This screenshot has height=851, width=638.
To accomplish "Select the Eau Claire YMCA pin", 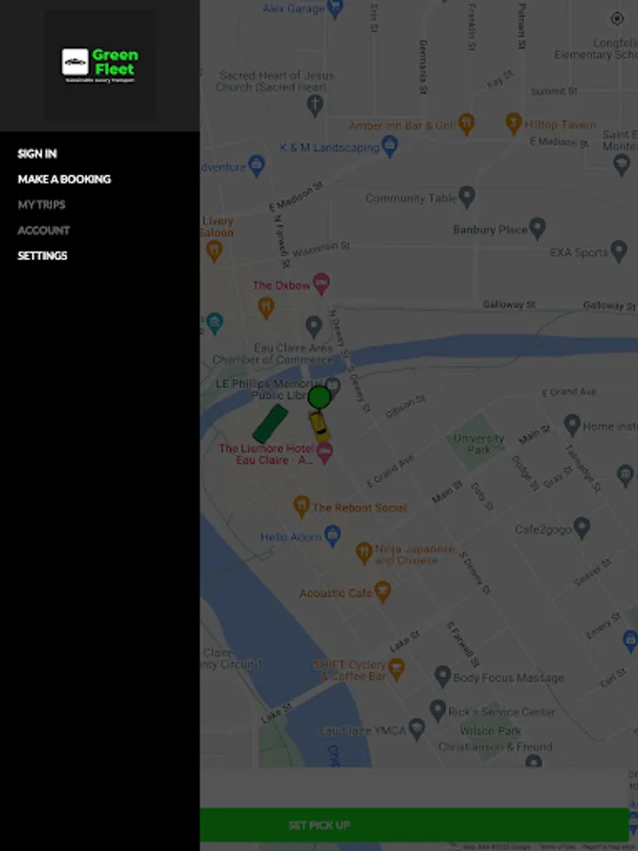I will (417, 729).
